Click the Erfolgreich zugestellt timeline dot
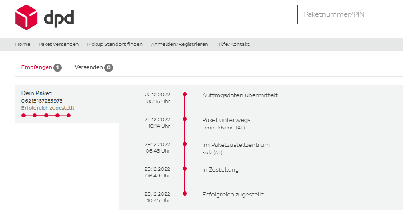The height and width of the screenshot is (210, 403). [x=185, y=193]
